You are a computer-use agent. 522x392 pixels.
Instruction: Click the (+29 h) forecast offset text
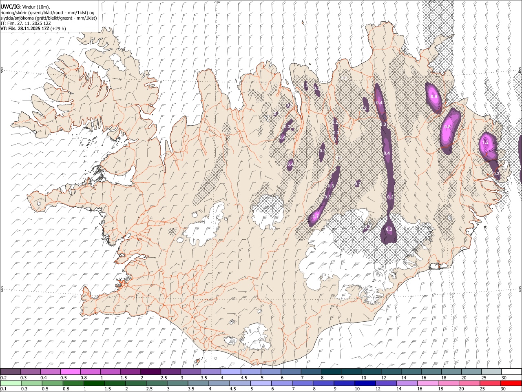pyautogui.click(x=58, y=29)
